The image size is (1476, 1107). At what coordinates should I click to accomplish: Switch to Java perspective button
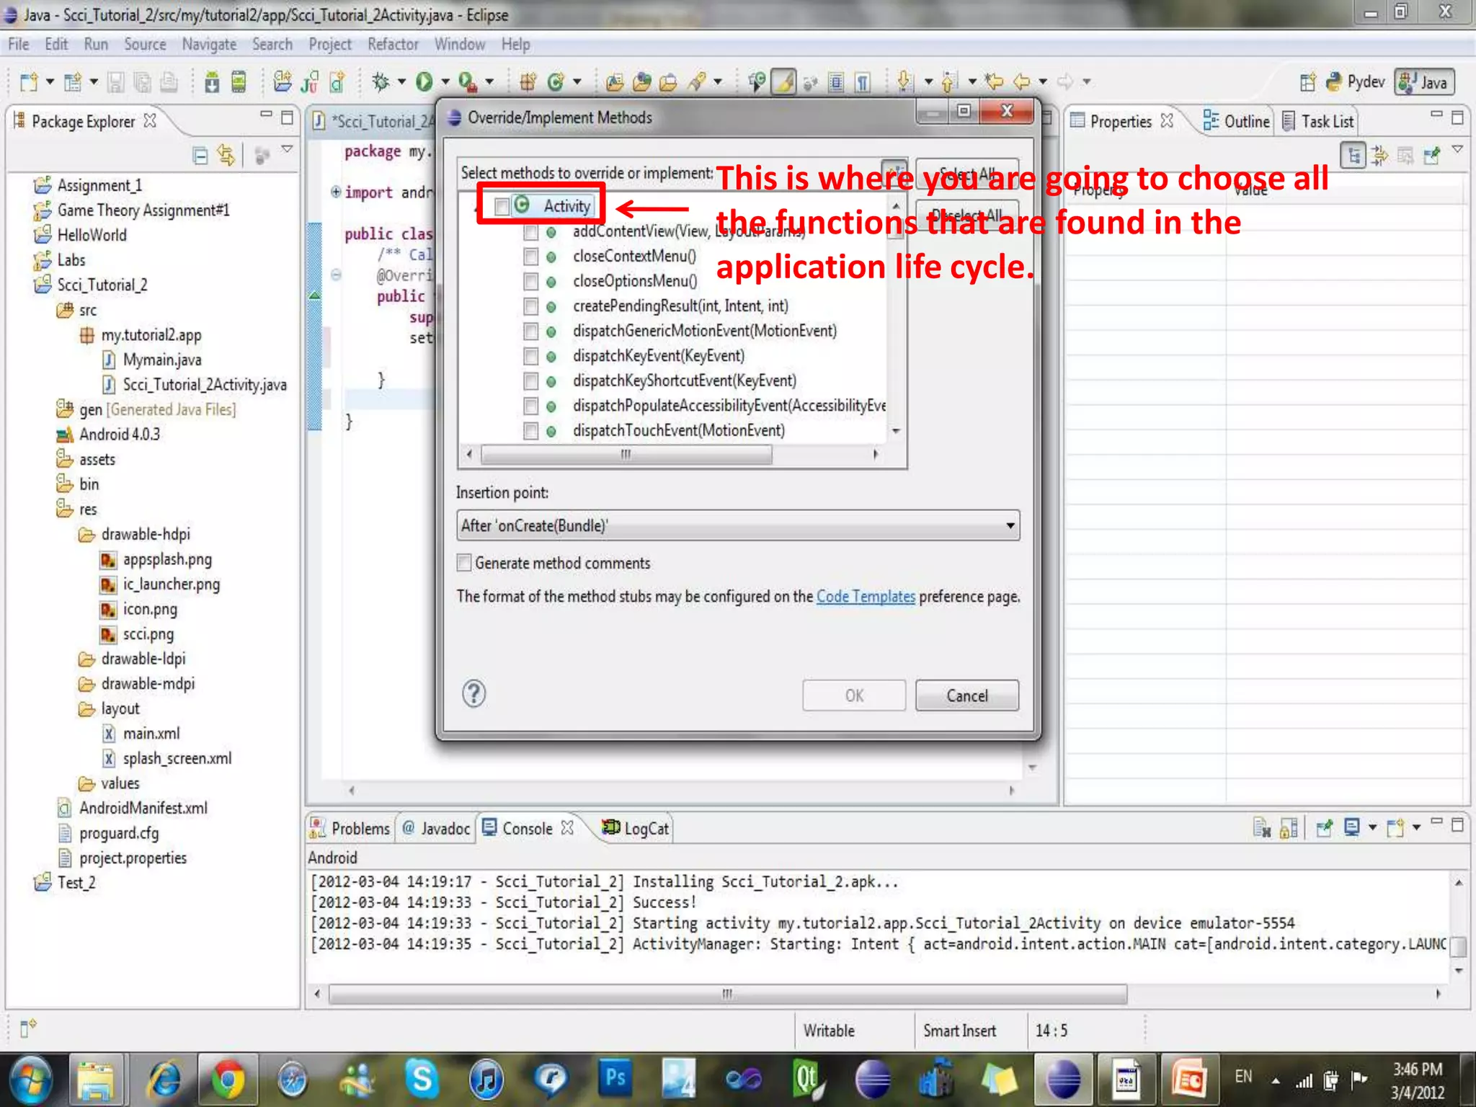click(x=1424, y=82)
